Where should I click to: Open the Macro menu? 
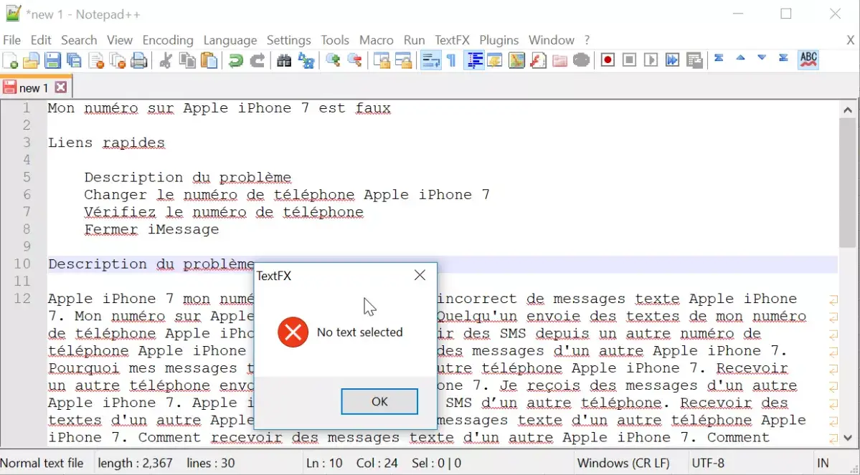[x=377, y=40]
